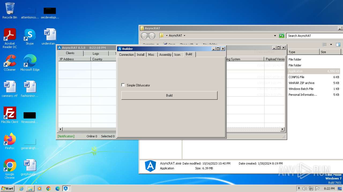Screen dimensions: 343x192
Task: Refresh the Explorer folder view
Action: coord(282,35)
